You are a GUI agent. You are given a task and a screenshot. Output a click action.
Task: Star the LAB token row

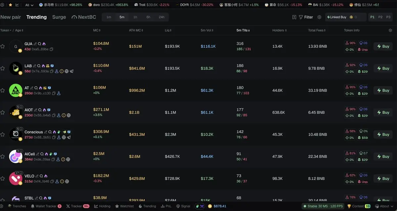(3, 68)
